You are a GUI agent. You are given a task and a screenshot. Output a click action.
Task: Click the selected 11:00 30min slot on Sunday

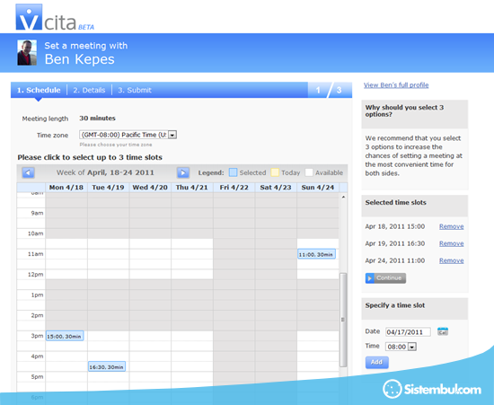point(316,254)
